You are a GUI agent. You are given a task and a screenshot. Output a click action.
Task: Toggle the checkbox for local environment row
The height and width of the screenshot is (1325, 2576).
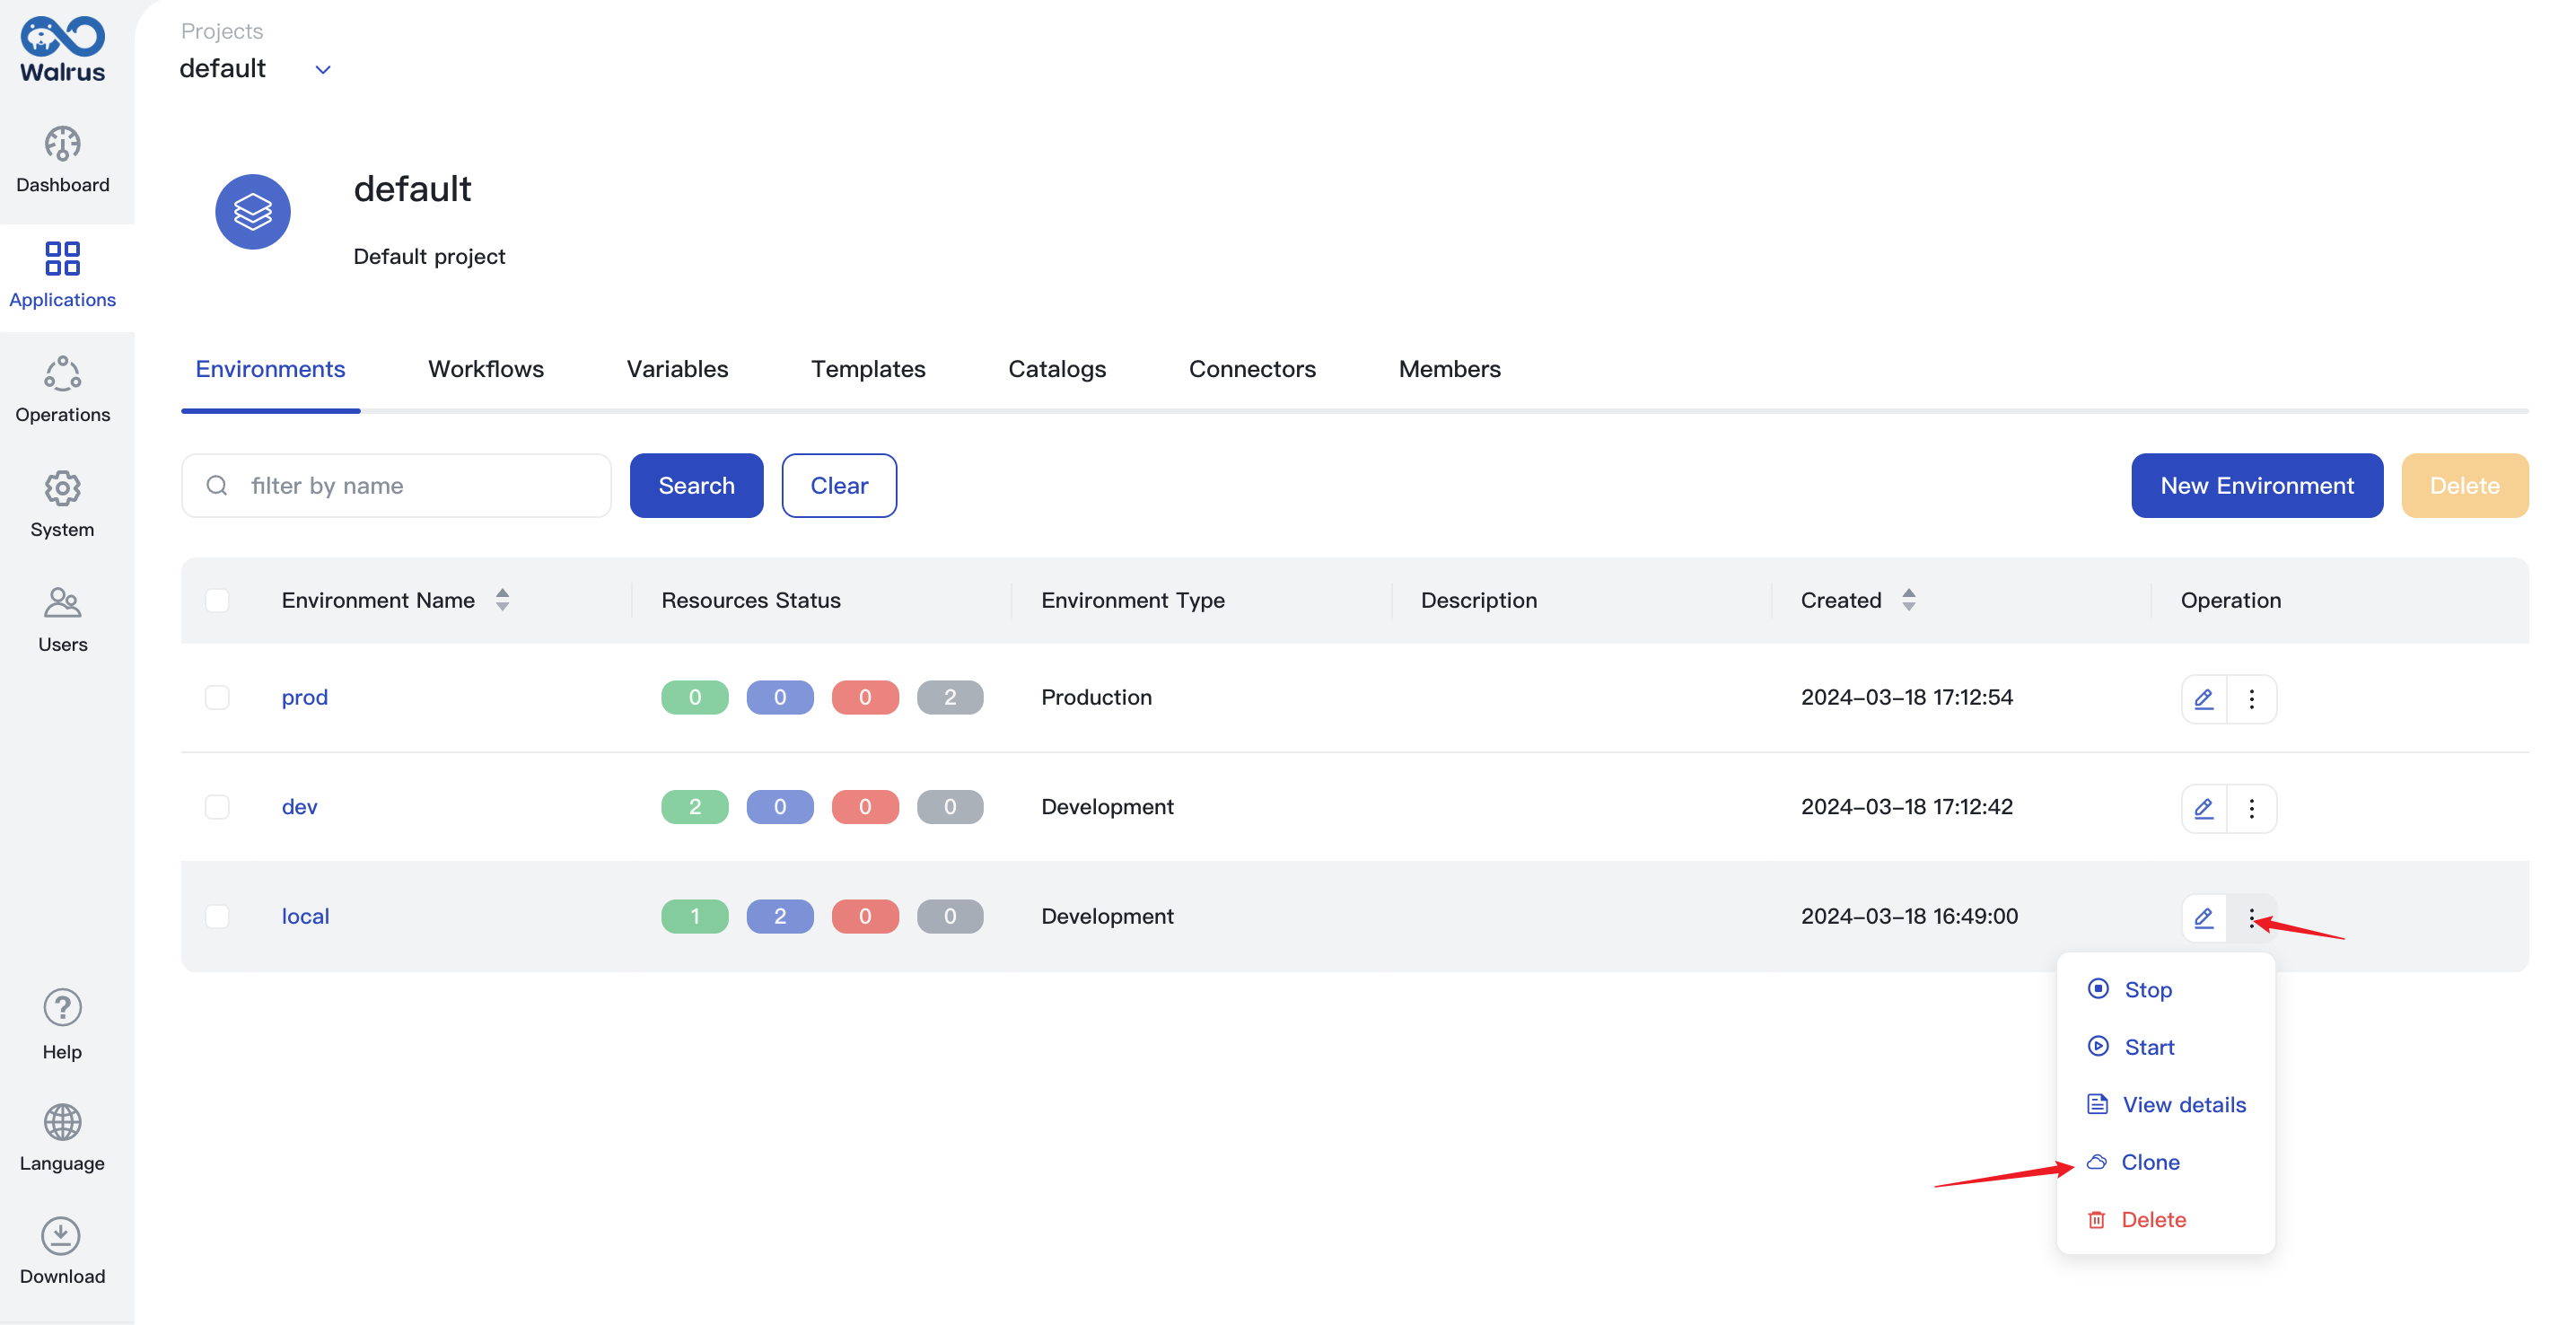(x=216, y=915)
